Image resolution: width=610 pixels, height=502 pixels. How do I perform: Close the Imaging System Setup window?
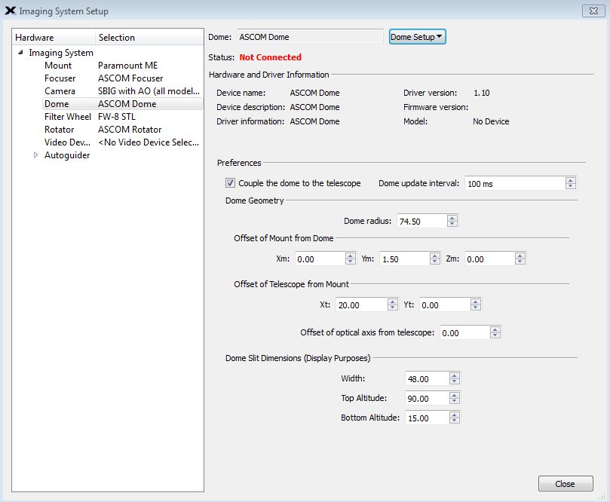[x=593, y=11]
